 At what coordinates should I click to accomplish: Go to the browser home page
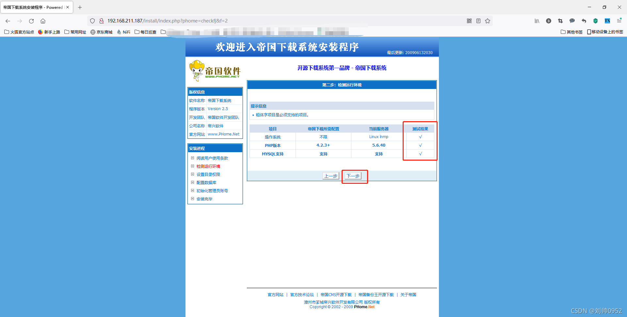coord(43,21)
